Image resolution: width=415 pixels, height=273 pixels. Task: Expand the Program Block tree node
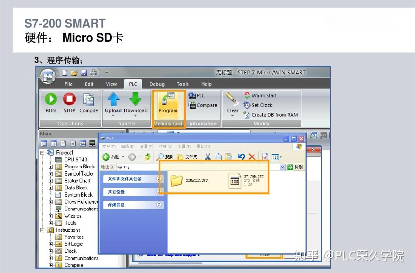(x=51, y=167)
